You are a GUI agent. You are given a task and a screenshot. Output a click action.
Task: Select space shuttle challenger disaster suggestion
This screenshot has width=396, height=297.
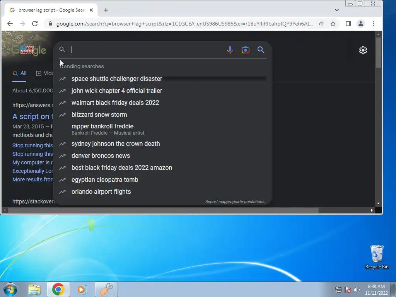(x=162, y=79)
